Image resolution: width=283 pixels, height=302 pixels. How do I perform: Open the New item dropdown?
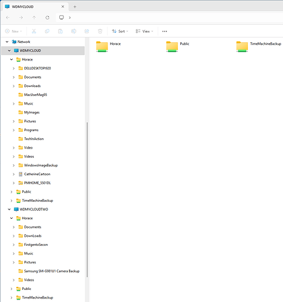pyautogui.click(x=13, y=31)
